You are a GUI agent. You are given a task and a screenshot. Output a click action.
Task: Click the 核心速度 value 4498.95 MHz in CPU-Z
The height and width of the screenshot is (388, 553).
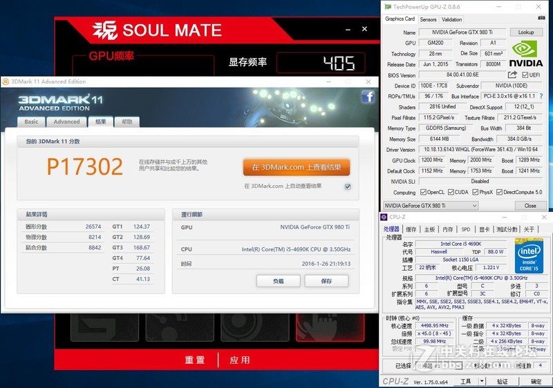pyautogui.click(x=435, y=326)
